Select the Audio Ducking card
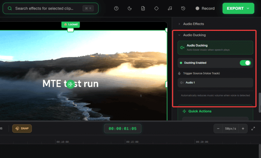The height and width of the screenshot is (158, 261). point(215,48)
